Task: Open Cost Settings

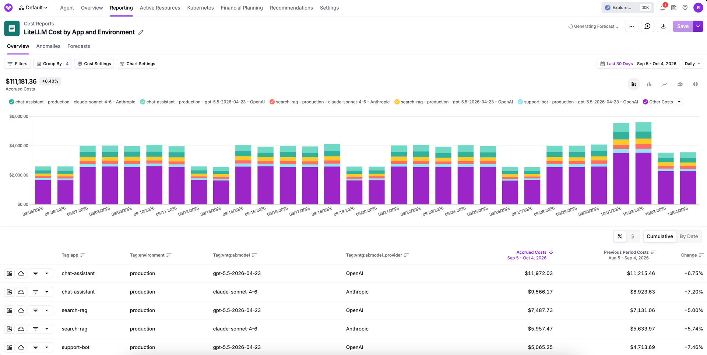Action: pyautogui.click(x=94, y=64)
